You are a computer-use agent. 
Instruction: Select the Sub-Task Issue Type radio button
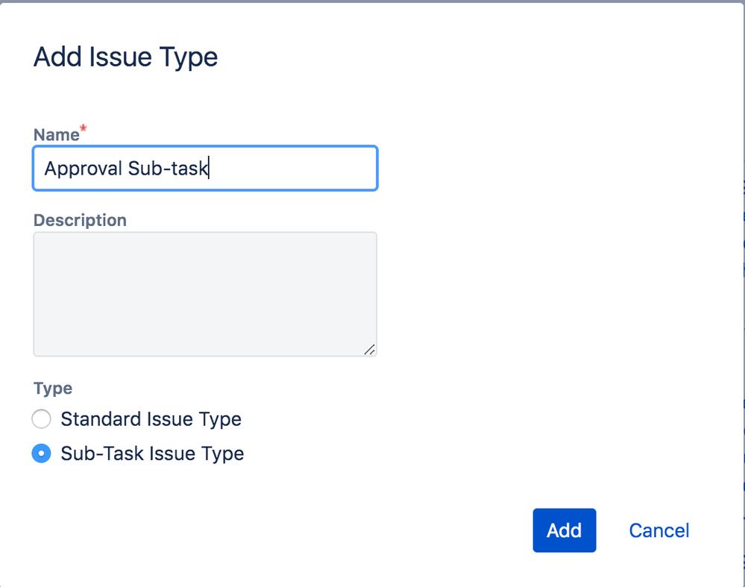41,453
